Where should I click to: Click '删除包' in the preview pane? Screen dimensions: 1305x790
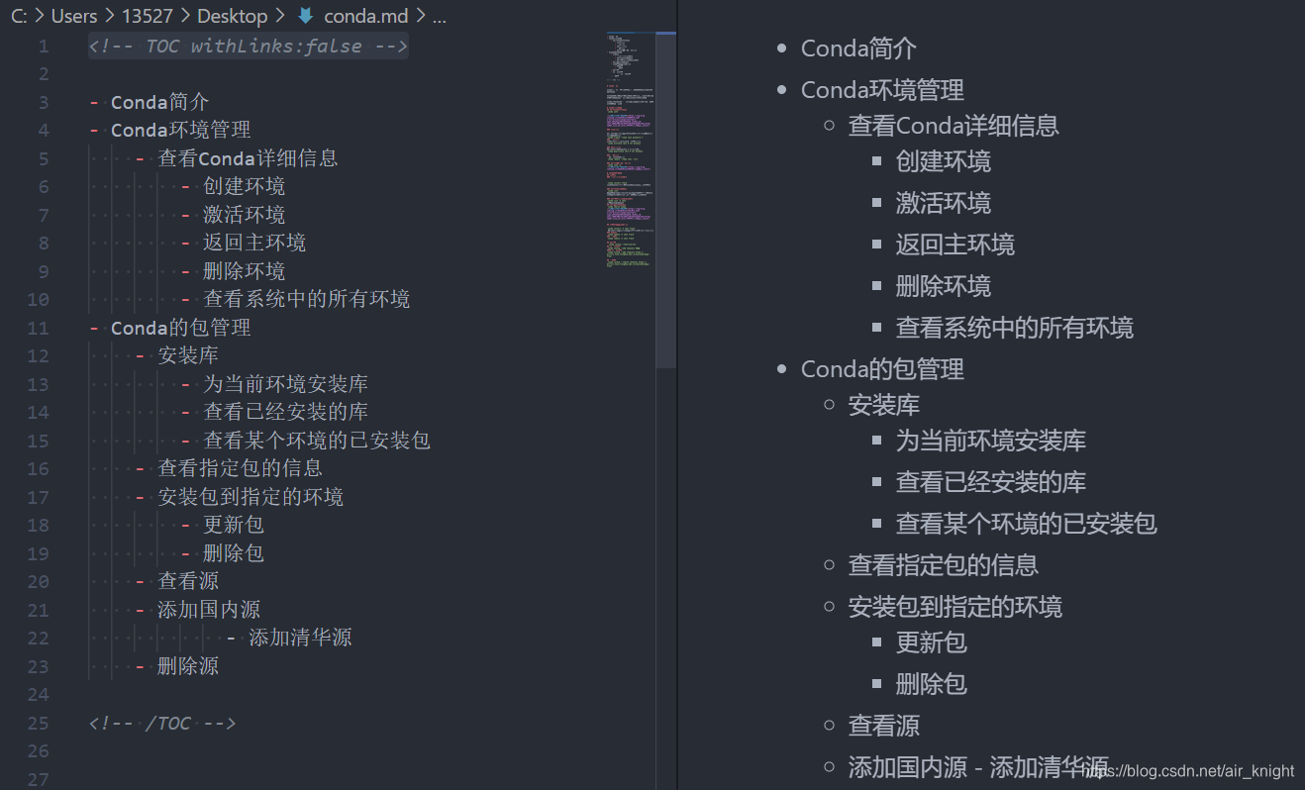[932, 684]
